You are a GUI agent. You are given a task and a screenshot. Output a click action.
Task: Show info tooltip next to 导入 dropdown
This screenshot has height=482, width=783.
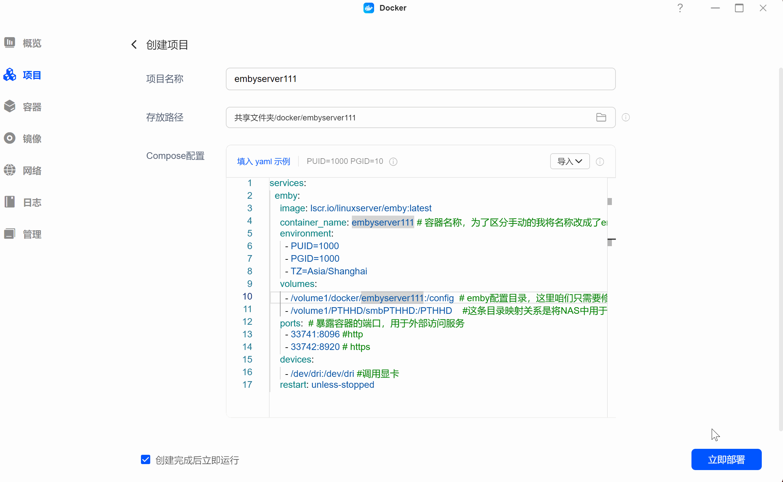tap(600, 162)
